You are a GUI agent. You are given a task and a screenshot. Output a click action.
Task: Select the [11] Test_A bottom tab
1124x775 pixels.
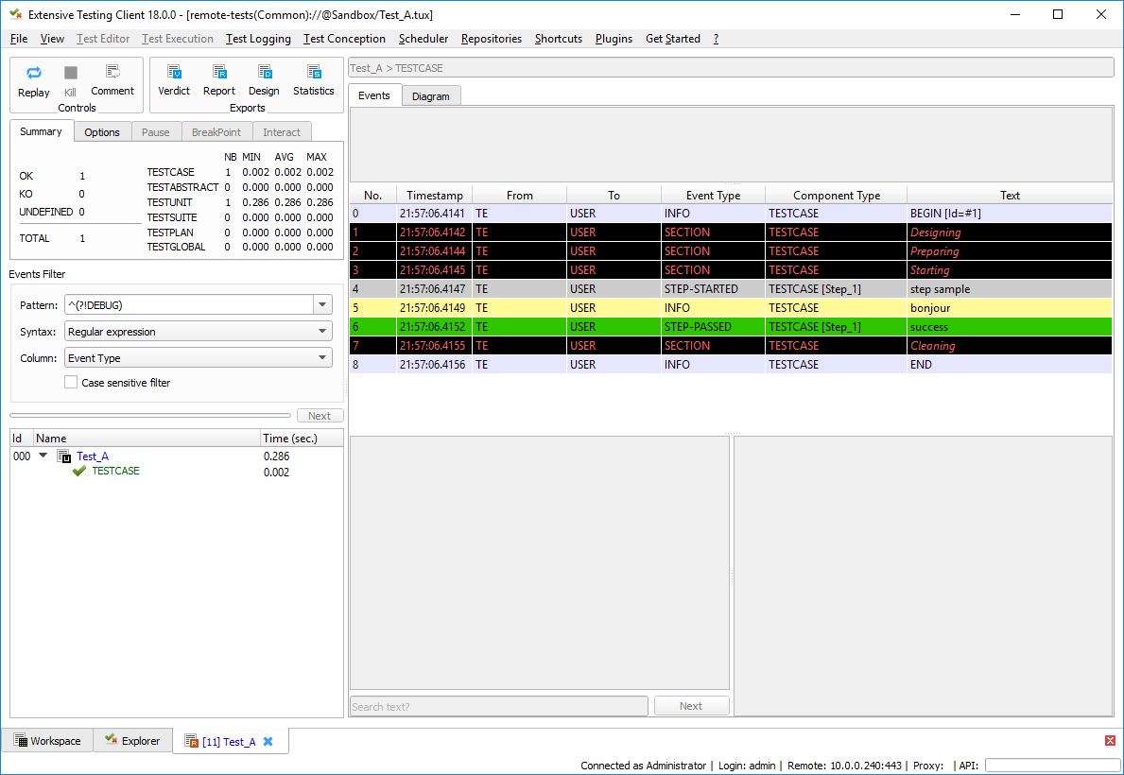pos(229,742)
